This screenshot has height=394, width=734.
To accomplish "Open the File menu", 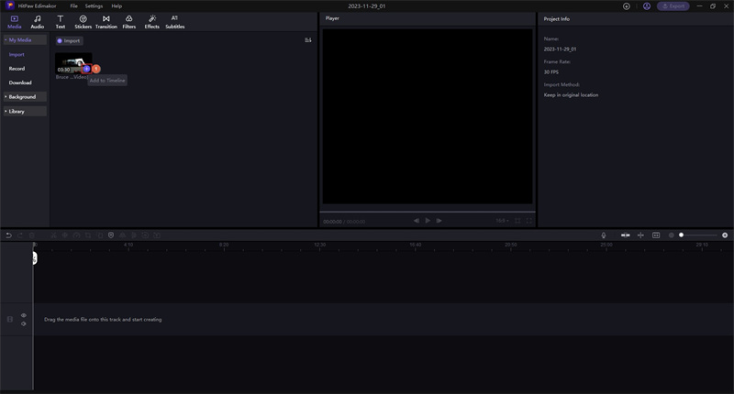I will pyautogui.click(x=74, y=6).
